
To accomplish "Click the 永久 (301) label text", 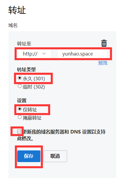I will [x=34, y=79].
